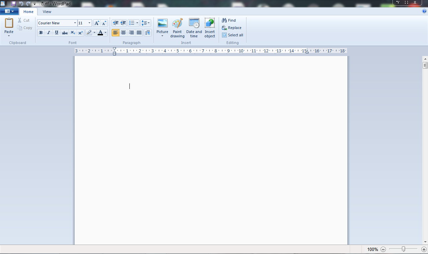The height and width of the screenshot is (254, 428).
Task: Open the line spacing menu
Action: [146, 23]
